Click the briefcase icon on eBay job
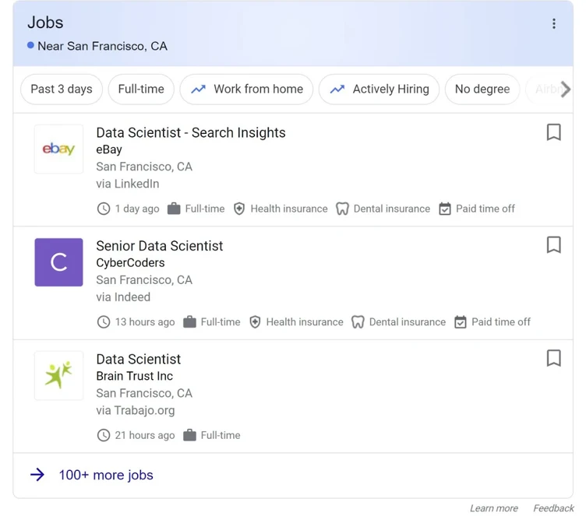The width and height of the screenshot is (586, 516). (174, 209)
